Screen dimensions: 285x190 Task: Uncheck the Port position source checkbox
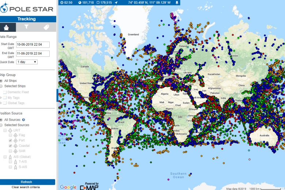10,140
